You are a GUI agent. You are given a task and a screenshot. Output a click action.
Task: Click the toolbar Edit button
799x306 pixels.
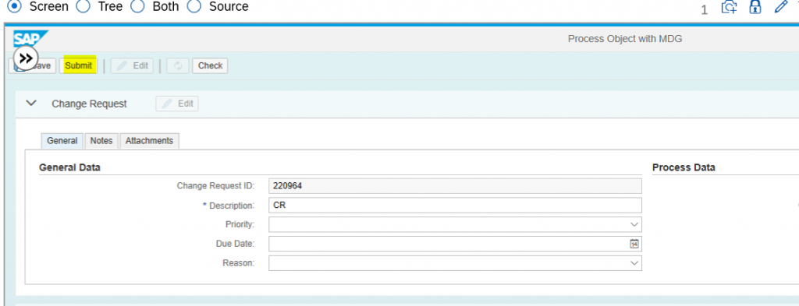[132, 65]
